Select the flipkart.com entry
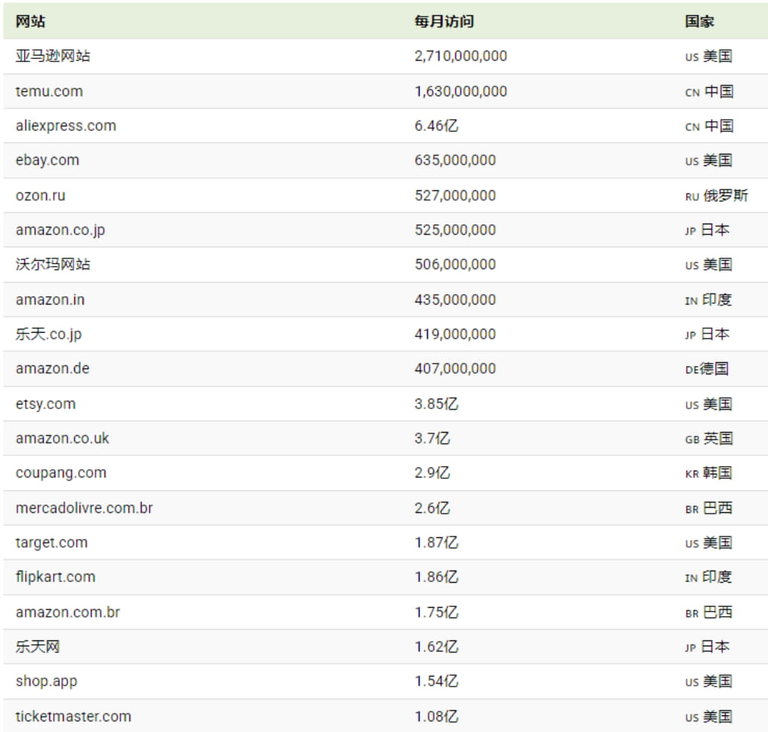Screen dimensions: 768x732 pyautogui.click(x=55, y=577)
